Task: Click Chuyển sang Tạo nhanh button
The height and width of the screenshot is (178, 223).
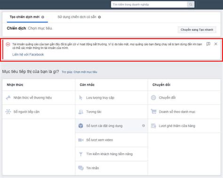Action: (197, 30)
